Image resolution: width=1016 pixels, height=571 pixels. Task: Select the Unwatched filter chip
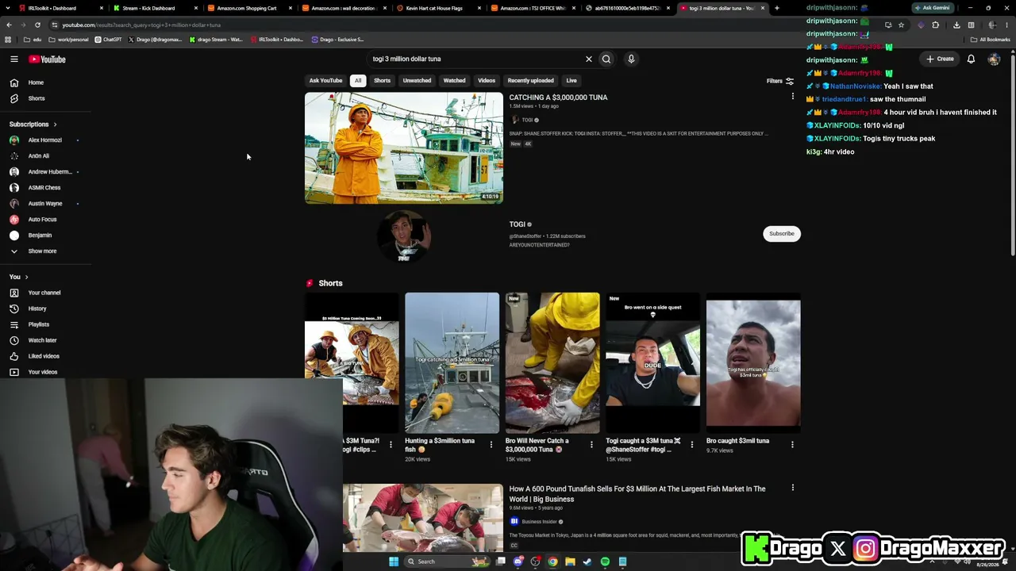pos(417,81)
